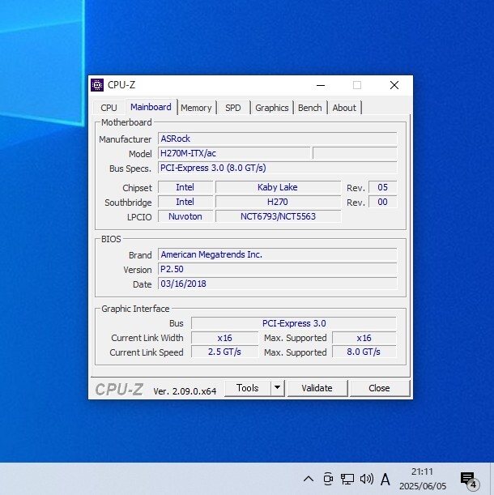494x495 pixels.
Task: Click Max. Supported link width x16
Action: [x=364, y=338]
